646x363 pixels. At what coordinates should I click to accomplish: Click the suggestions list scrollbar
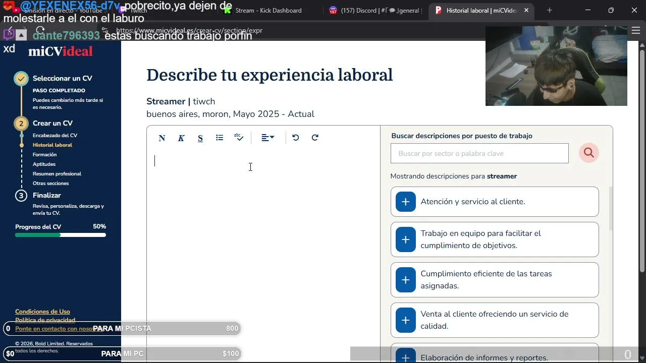[610, 208]
